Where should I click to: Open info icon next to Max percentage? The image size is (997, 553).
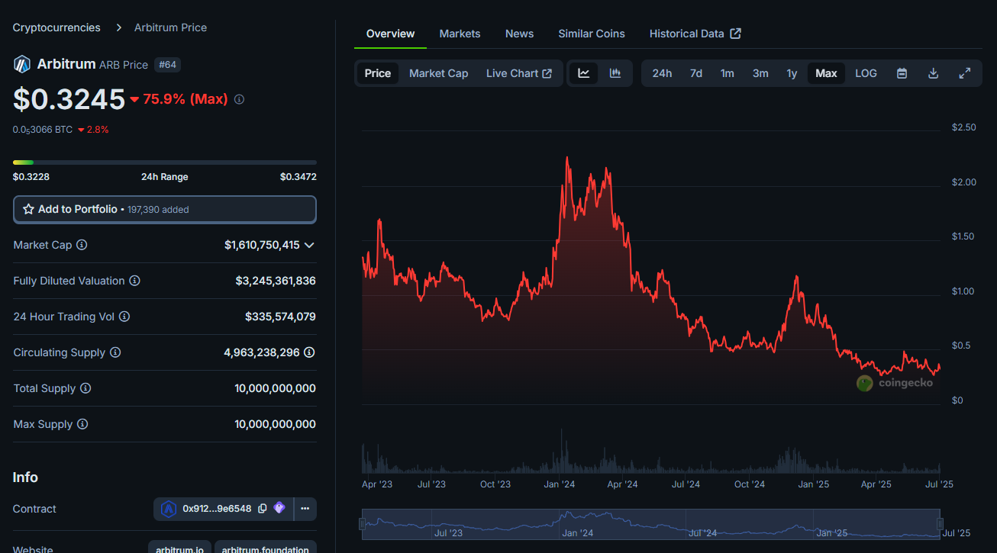point(239,99)
